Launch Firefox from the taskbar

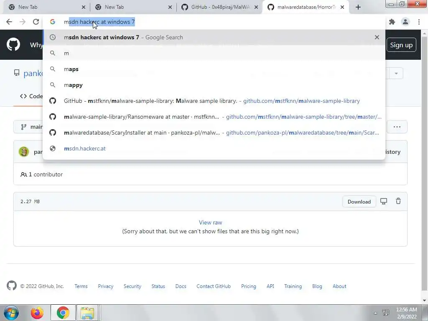pyautogui.click(x=37, y=313)
